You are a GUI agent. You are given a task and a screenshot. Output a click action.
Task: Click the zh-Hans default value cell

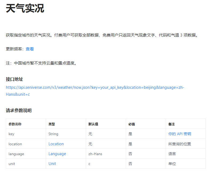(94, 154)
